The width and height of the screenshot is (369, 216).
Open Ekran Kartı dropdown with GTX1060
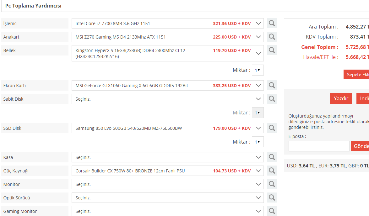click(168, 86)
